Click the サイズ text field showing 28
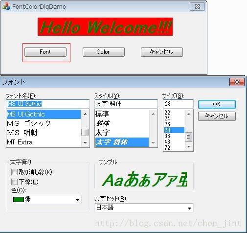247x233 pixels. click(178, 104)
